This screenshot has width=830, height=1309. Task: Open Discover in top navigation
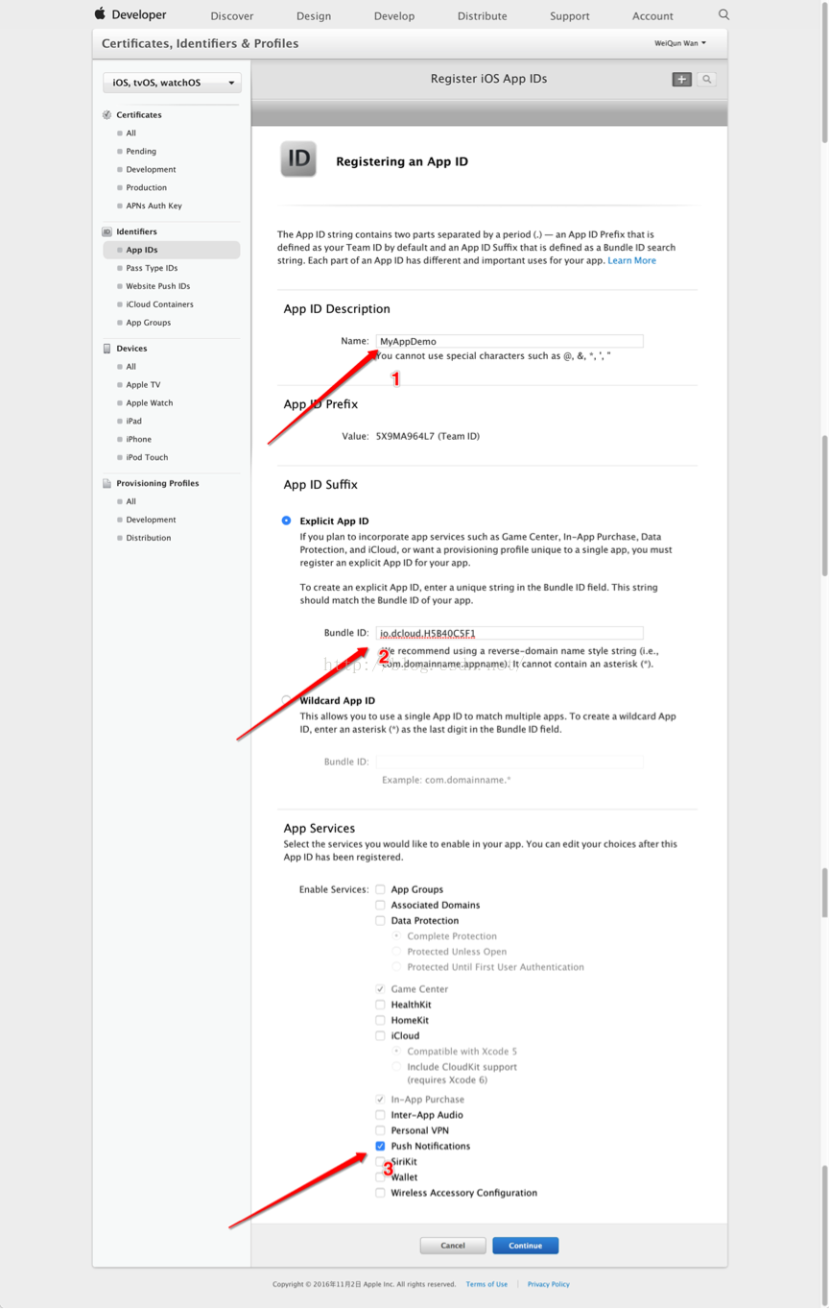(232, 15)
